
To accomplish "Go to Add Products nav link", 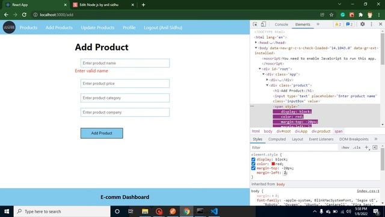I will (59, 28).
